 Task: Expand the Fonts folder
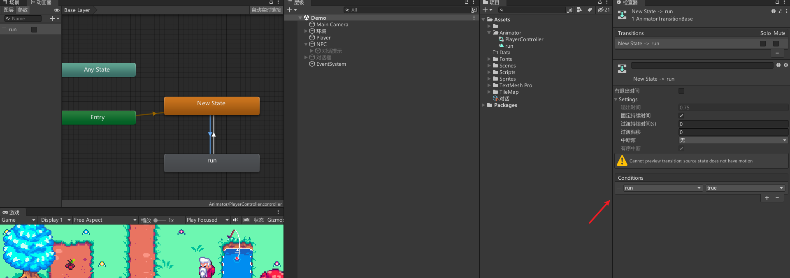(x=489, y=59)
